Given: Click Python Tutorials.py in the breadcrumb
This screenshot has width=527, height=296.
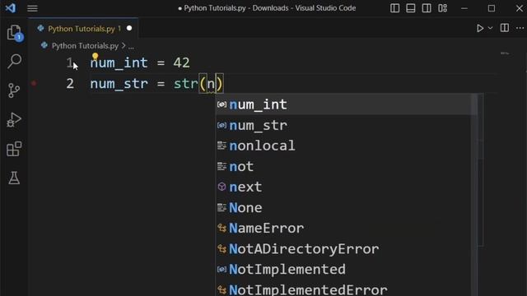Looking at the screenshot, I should [85, 46].
